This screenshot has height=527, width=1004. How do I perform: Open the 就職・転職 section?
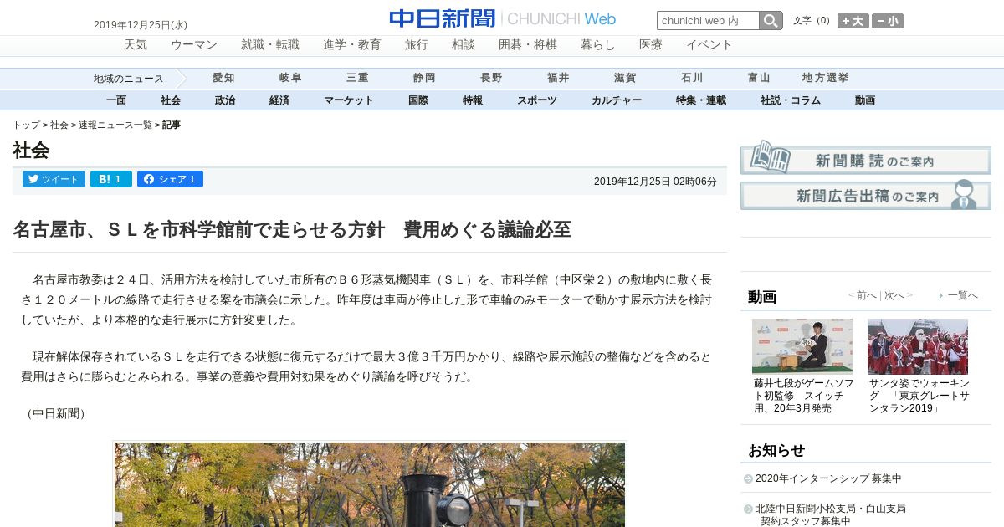270,45
